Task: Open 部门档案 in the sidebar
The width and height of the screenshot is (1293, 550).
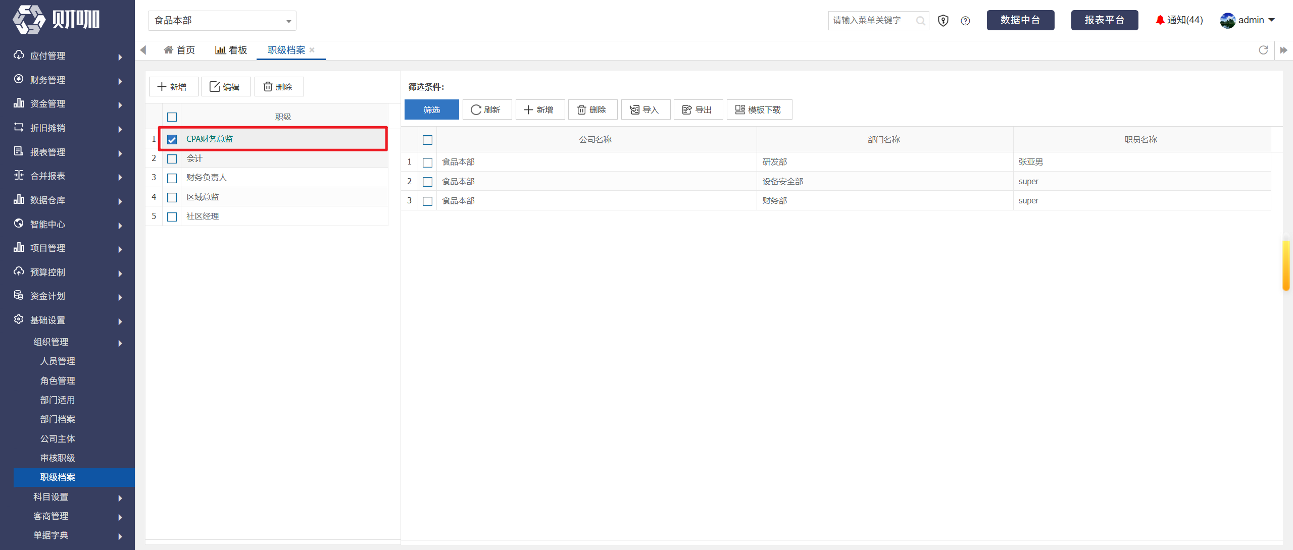Action: tap(58, 419)
